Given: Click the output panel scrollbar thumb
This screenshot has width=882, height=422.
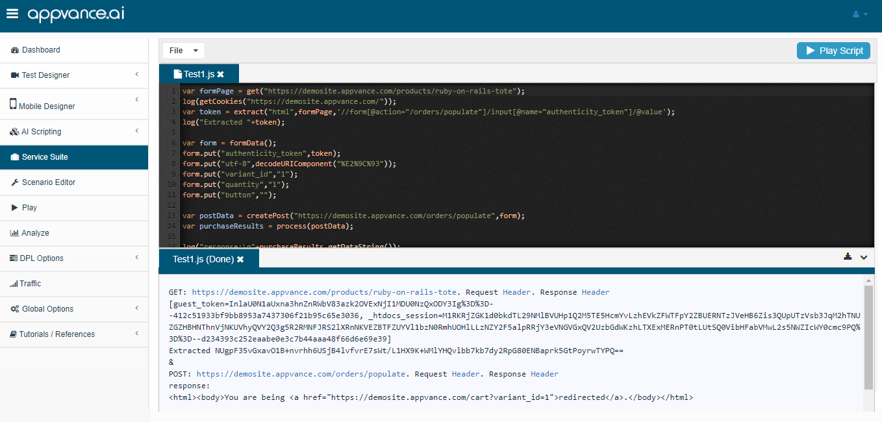Looking at the screenshot, I should point(868,336).
